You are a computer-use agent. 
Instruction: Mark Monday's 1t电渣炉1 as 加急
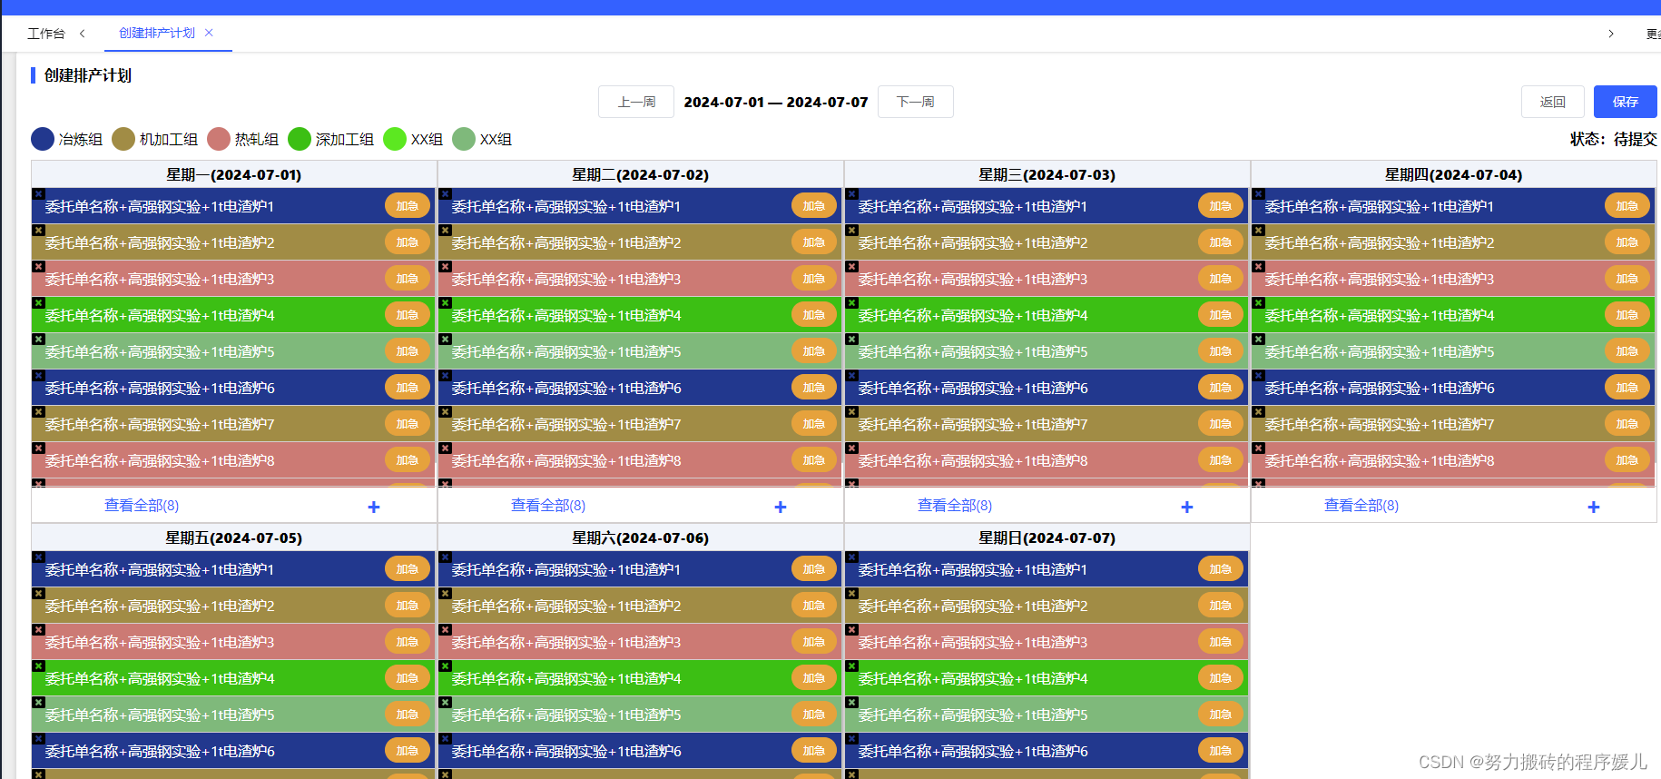[408, 206]
